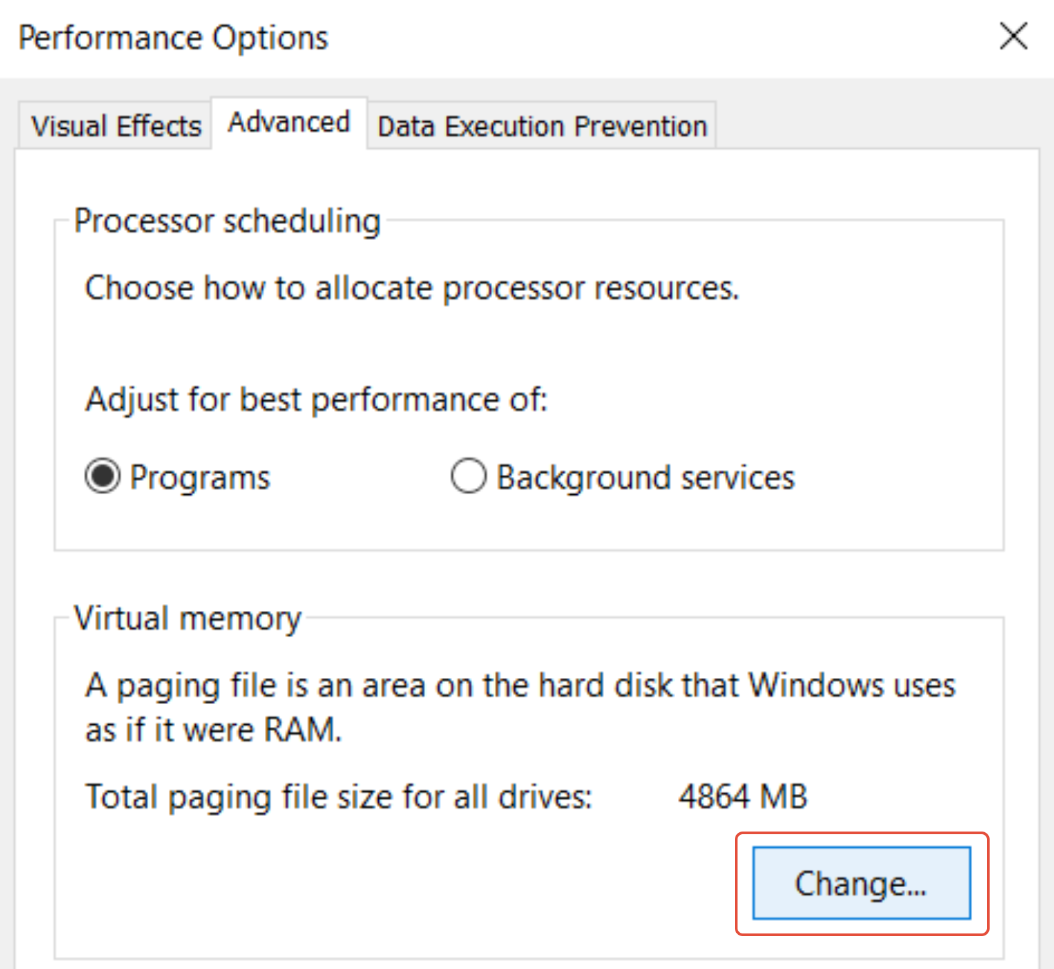
Task: Click the 'Background services' option label text
Action: pos(645,477)
